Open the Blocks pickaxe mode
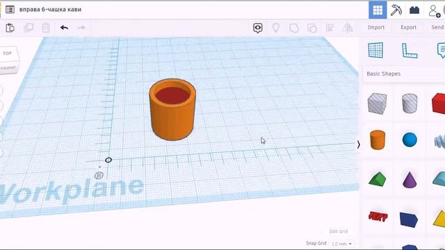This screenshot has width=445, height=250. [396, 10]
